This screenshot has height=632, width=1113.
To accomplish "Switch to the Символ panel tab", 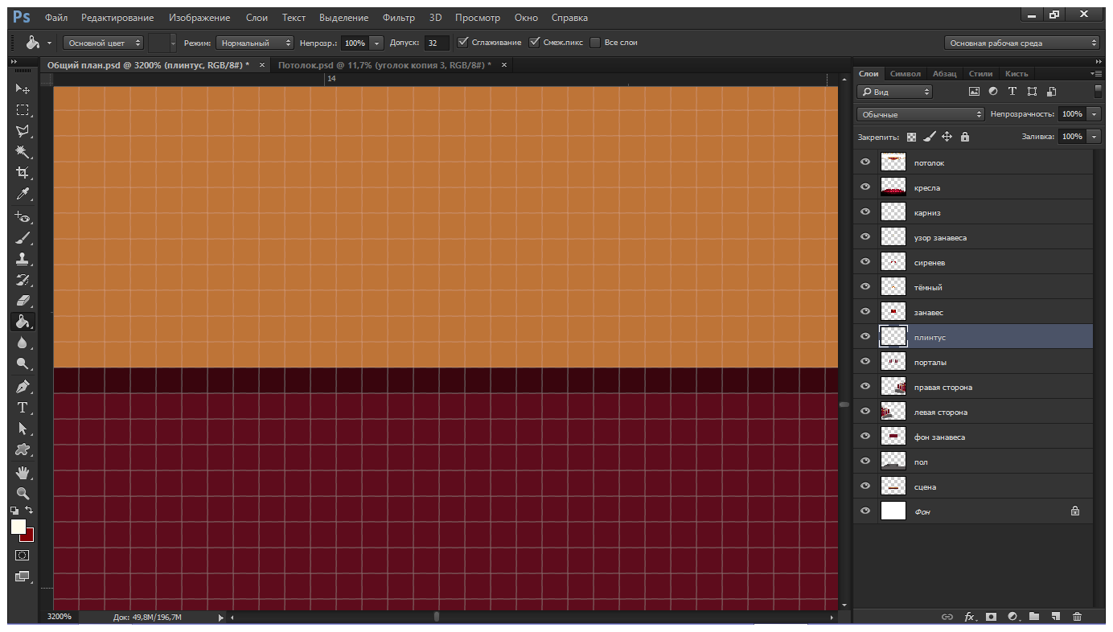I will [x=906, y=73].
